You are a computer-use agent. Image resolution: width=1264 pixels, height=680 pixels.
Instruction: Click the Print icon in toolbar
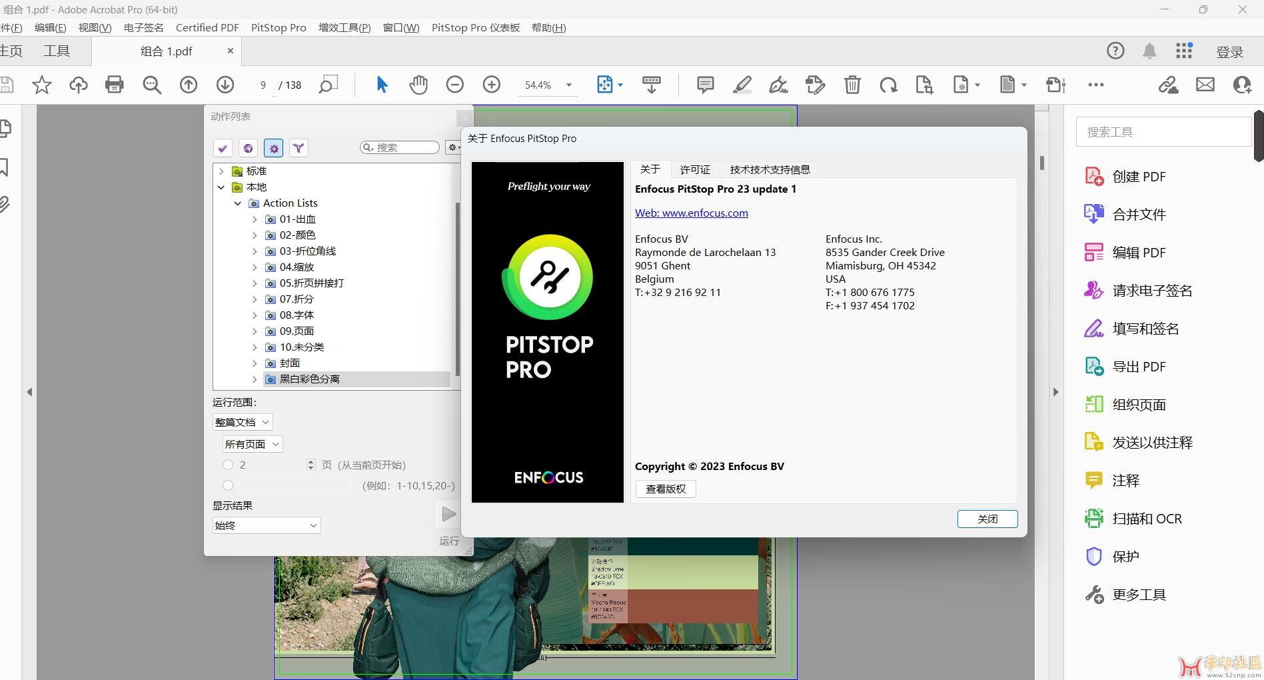(x=115, y=85)
